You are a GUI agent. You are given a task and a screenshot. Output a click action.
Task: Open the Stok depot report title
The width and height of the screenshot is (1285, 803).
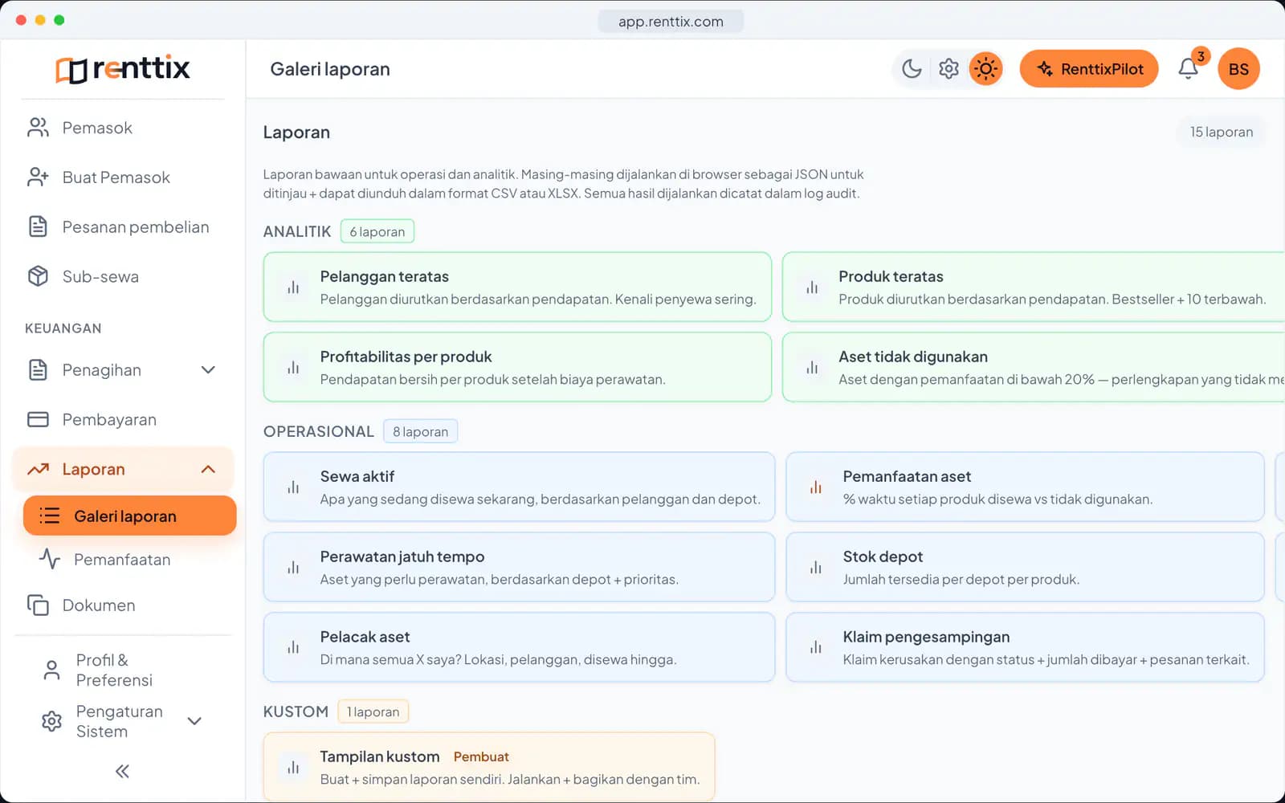(x=883, y=556)
